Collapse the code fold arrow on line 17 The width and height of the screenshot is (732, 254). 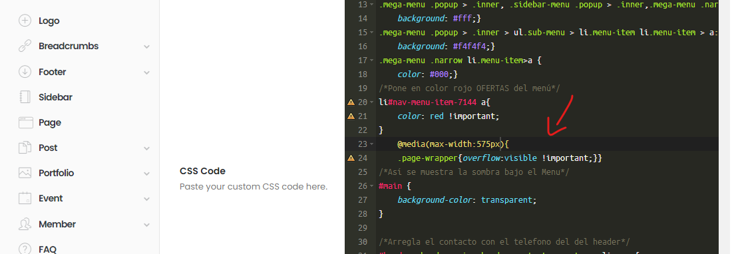tap(371, 61)
